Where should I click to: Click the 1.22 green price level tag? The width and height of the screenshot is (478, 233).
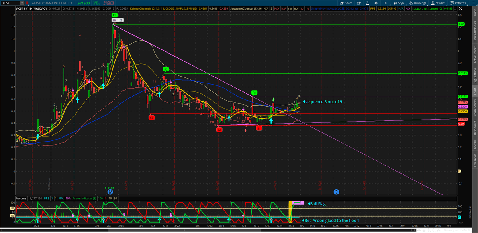pos(461,24)
